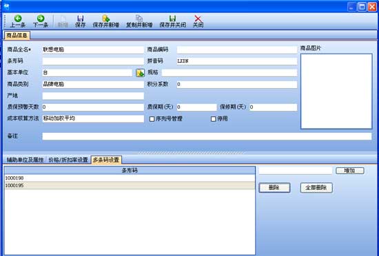Click the 基本单位 field containing 台

88,73
